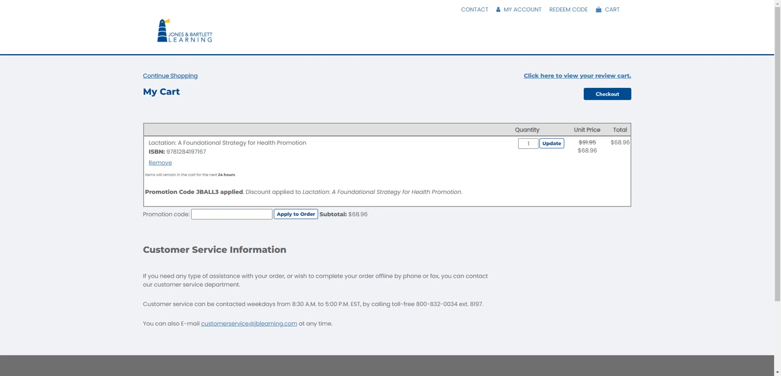The image size is (781, 376).
Task: Open the My Account menu link
Action: click(x=522, y=9)
